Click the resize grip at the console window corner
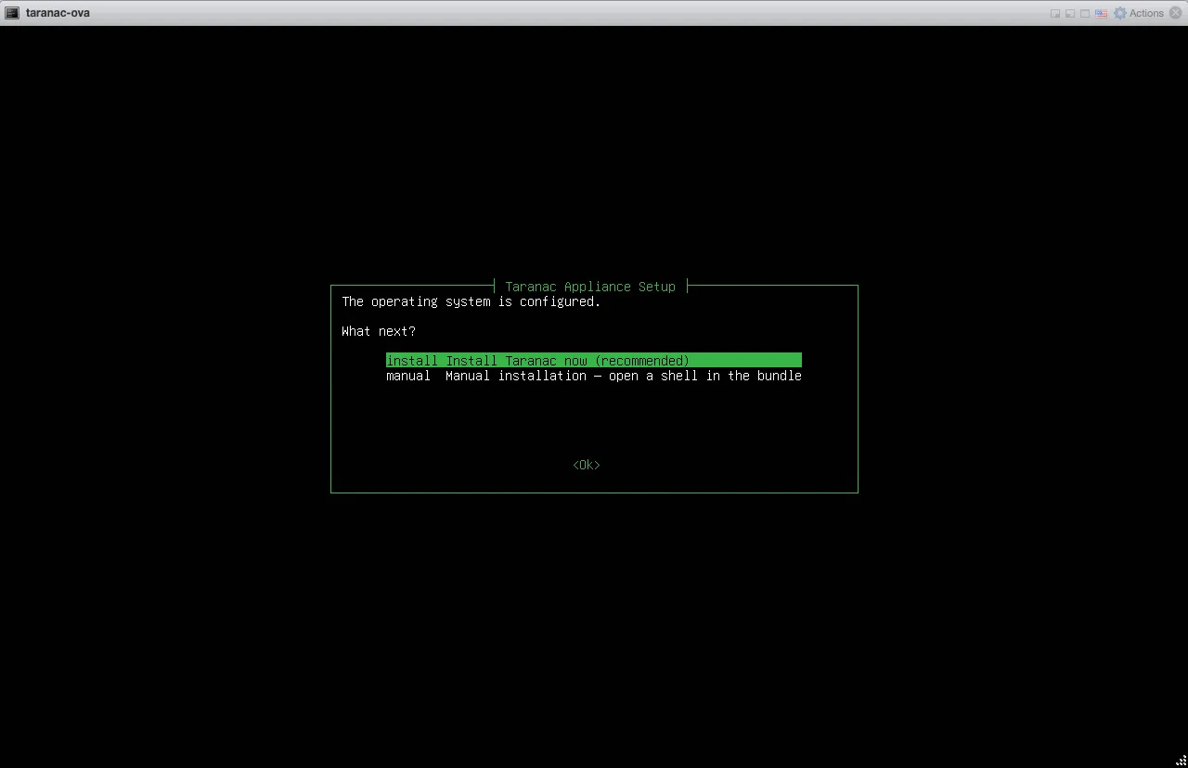This screenshot has height=768, width=1188. 1182,762
